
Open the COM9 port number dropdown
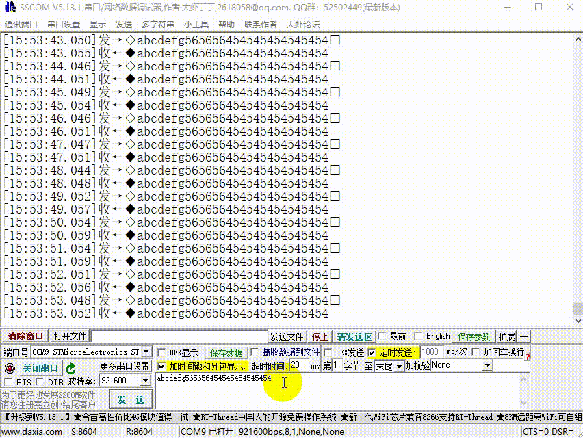(x=146, y=352)
